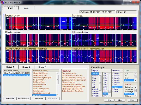This screenshot has height=105, width=141.
Task: Open the Liste tab
Action: (x=26, y=8)
